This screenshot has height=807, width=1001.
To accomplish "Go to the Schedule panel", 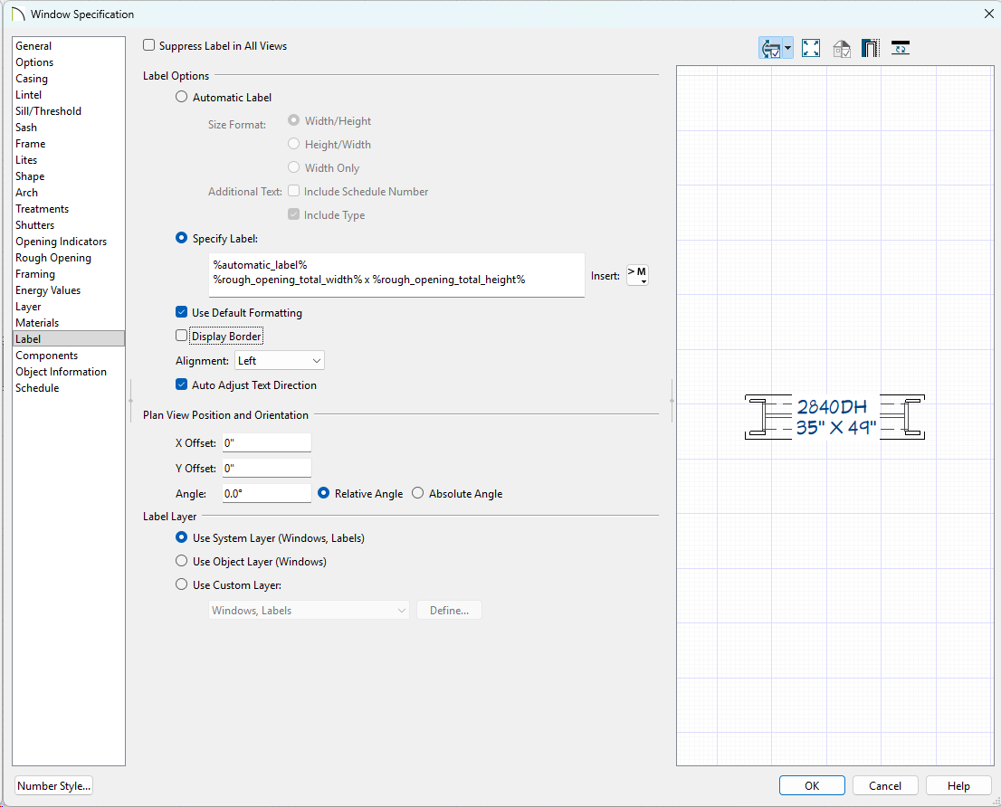I will (x=37, y=388).
